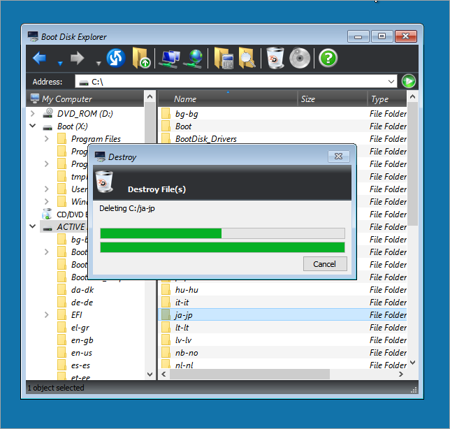This screenshot has width=450, height=429.
Task: Sort by the Size column header
Action: (333, 99)
